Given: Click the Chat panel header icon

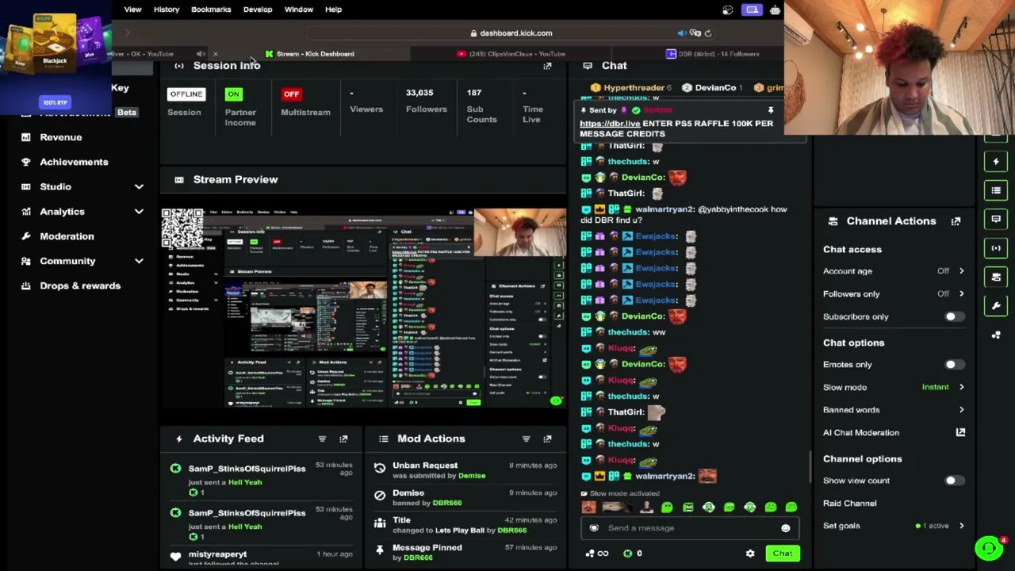Looking at the screenshot, I should click(x=587, y=66).
